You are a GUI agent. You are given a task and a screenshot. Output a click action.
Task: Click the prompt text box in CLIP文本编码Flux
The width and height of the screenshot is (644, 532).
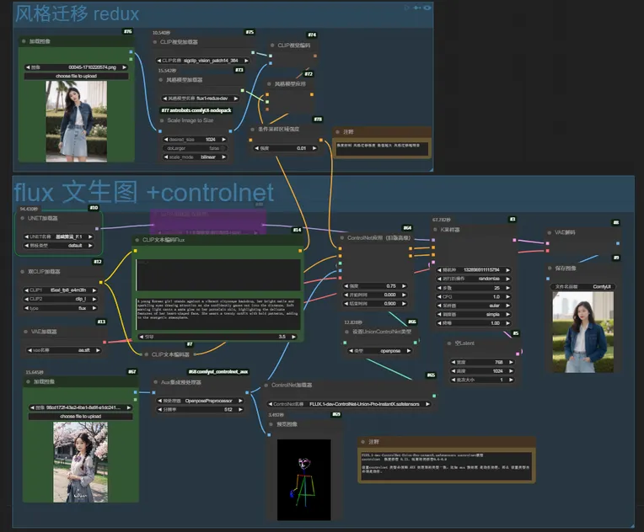(x=218, y=311)
